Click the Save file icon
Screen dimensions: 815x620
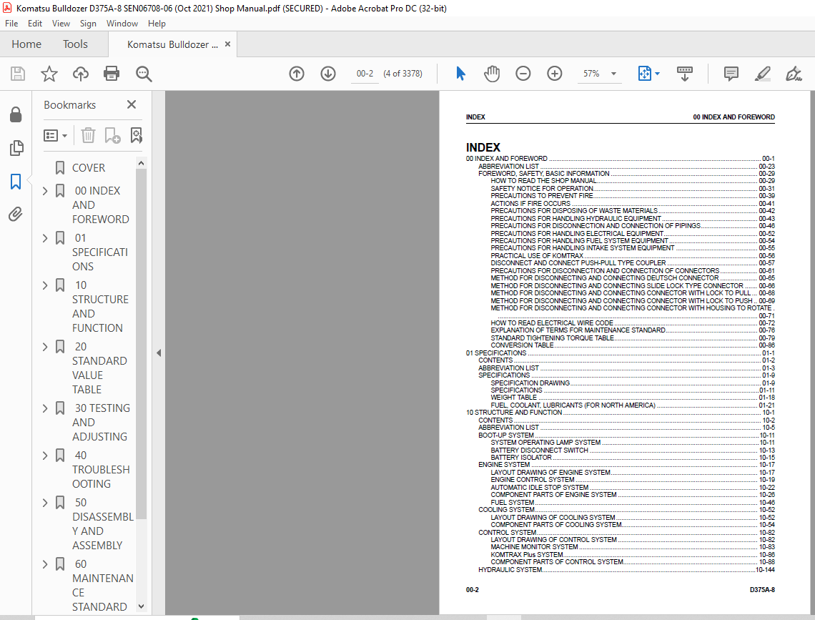(18, 74)
